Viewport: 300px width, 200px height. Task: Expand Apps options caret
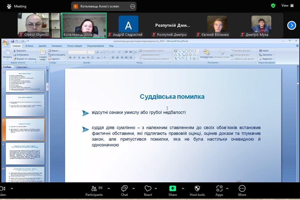tap(227, 189)
